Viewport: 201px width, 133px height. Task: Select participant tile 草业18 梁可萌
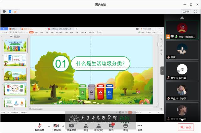click(182, 71)
